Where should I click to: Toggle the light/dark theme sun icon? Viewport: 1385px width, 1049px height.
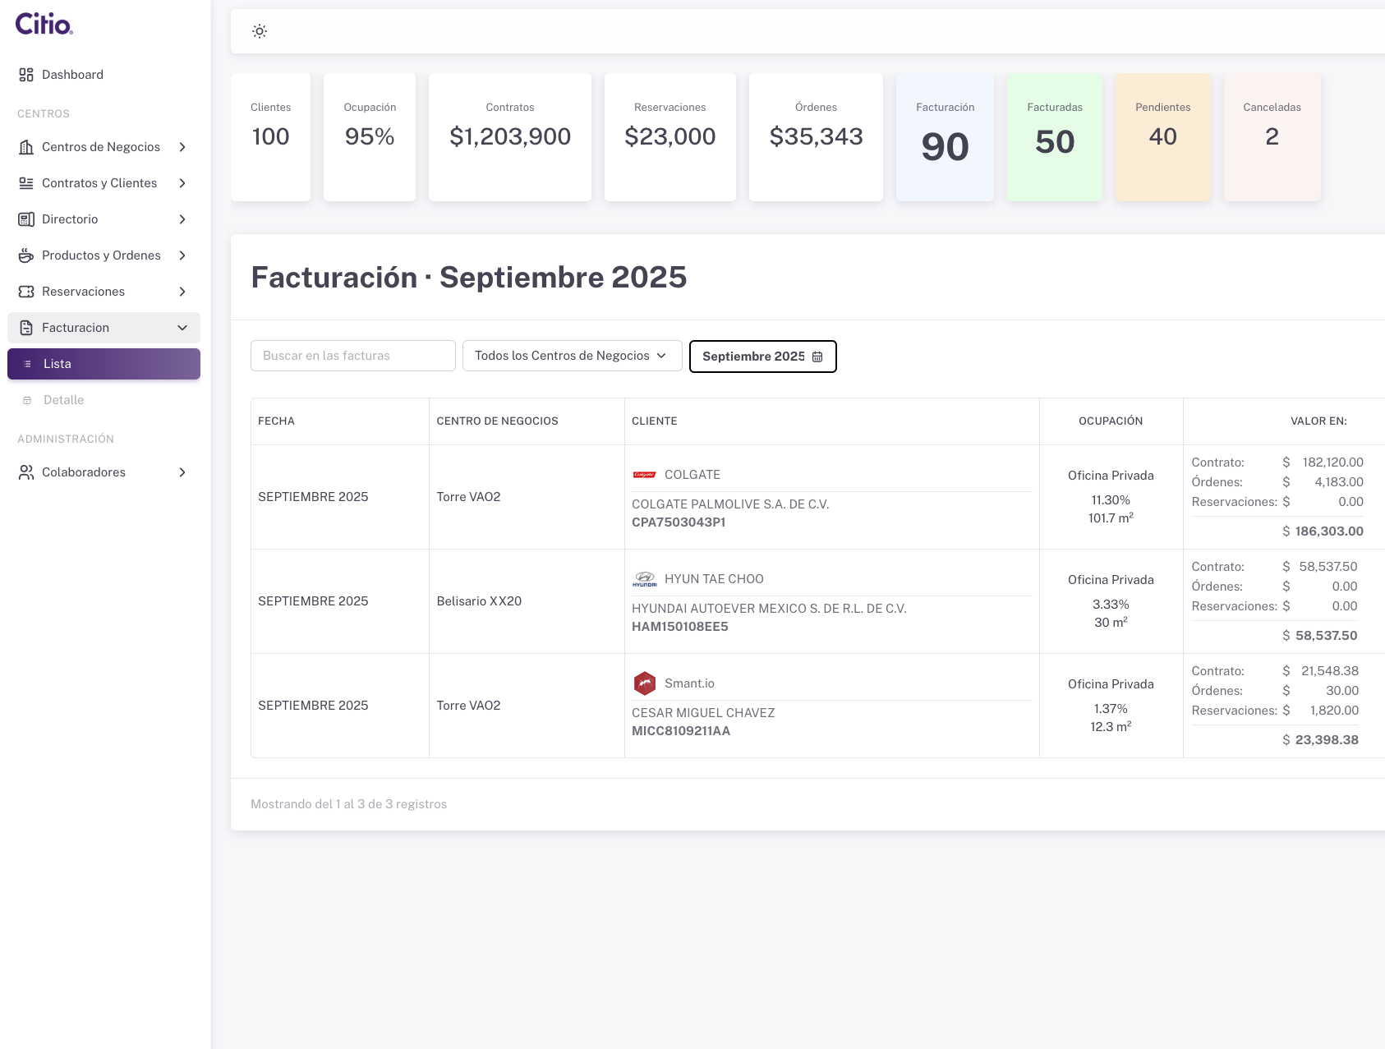click(260, 31)
